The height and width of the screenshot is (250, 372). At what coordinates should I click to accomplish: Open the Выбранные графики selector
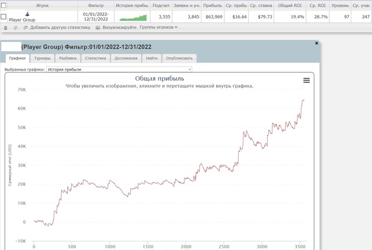(119, 69)
